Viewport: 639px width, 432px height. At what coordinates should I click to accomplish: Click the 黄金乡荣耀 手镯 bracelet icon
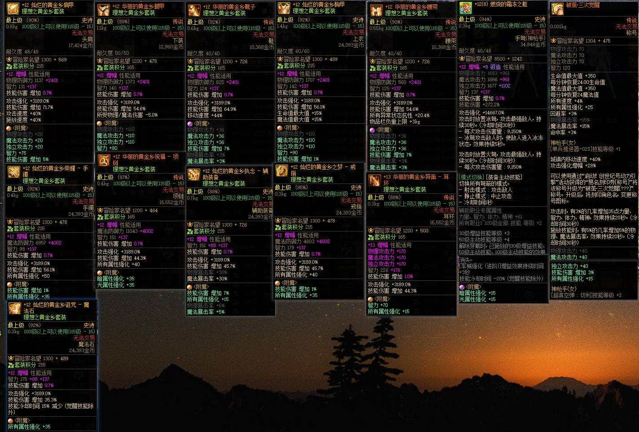tap(13, 172)
